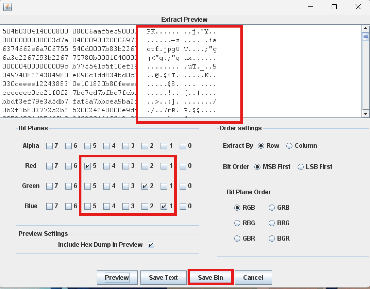Check the Red bit plane 6 checkbox
Screen dimensions: 370x289
click(x=68, y=166)
